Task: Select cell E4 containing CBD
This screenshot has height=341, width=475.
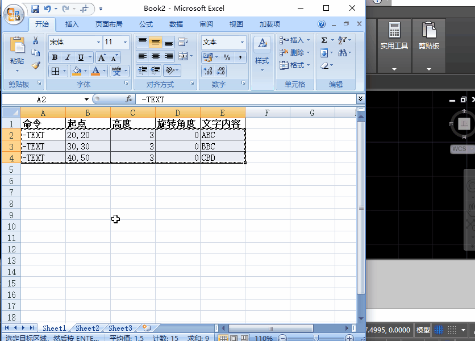Action: click(222, 157)
